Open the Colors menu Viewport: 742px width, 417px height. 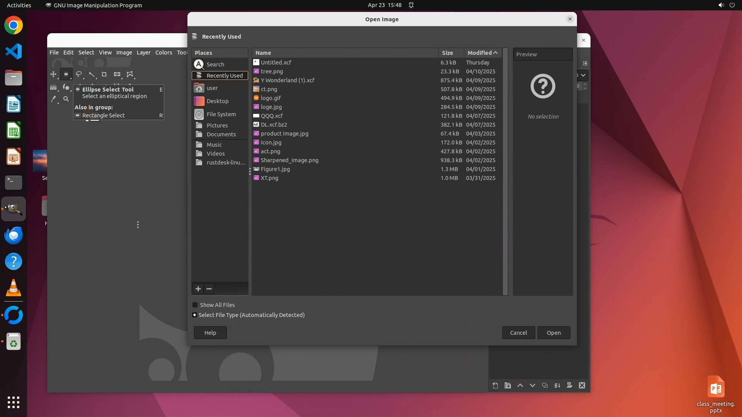coord(163,53)
